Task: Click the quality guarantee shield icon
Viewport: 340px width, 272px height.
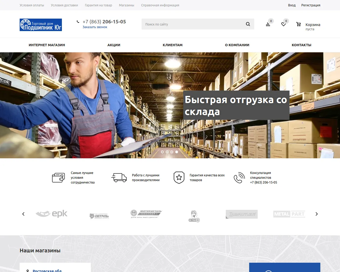Action: point(179,177)
